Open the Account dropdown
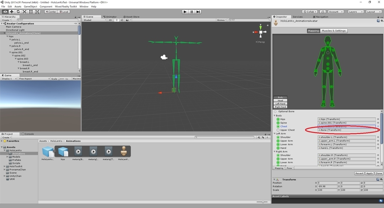Screen dimensions: 384x208 coord(336,12)
